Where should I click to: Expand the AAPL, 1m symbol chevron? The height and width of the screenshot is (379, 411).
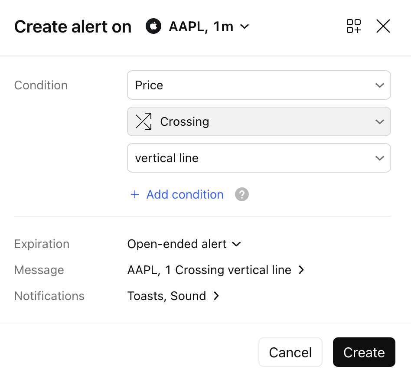245,27
